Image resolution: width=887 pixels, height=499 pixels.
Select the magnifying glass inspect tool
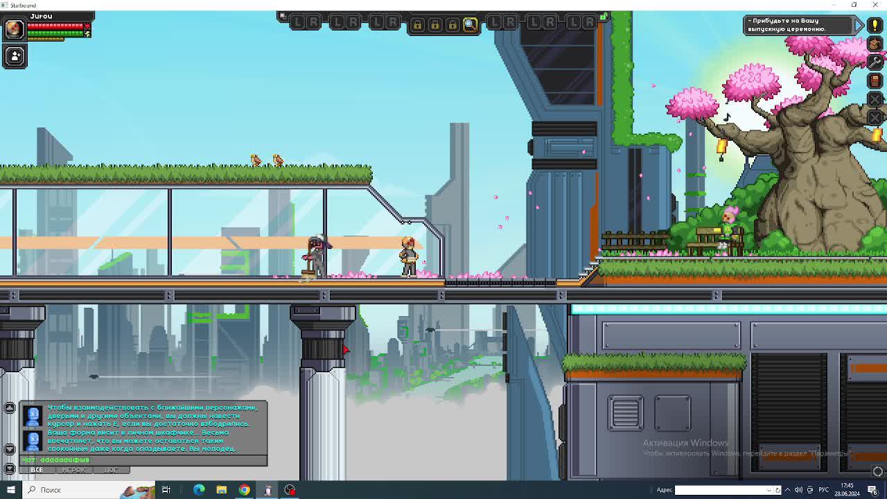(x=470, y=25)
